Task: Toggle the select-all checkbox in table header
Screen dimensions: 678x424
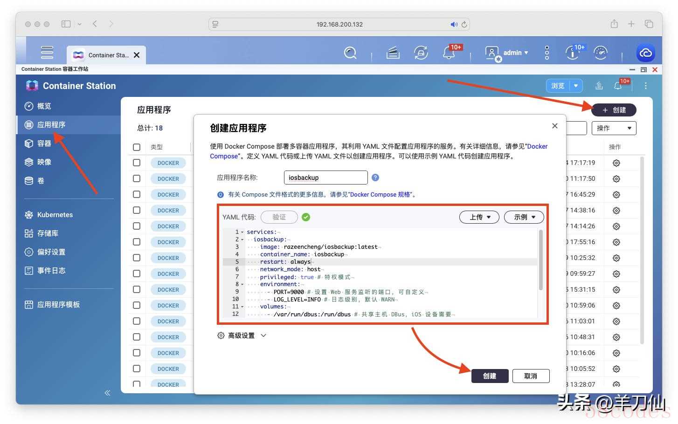Action: click(x=137, y=147)
